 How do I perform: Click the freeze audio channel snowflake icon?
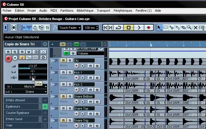click(x=43, y=57)
